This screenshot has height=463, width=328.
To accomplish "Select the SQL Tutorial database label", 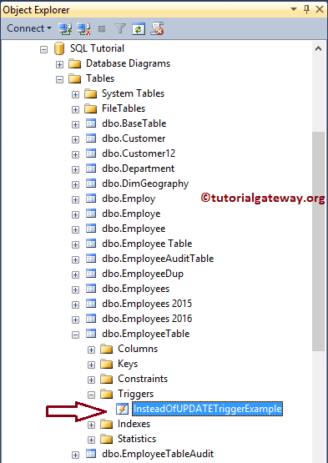I will 97,48.
